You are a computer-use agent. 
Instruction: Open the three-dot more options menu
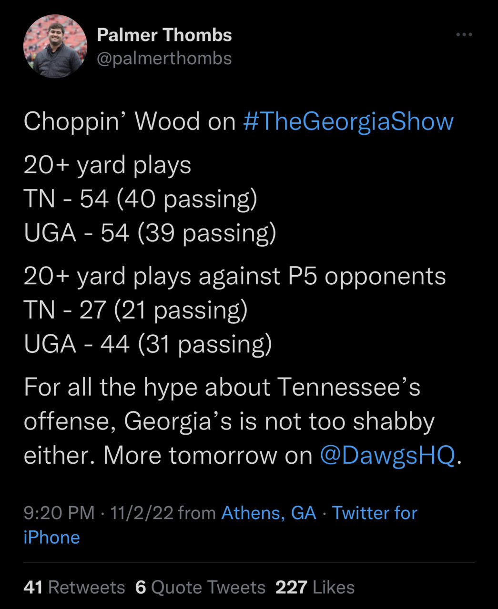(x=464, y=35)
